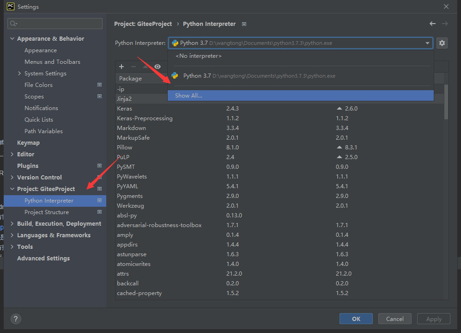Close the Settings dialog window
This screenshot has height=333, width=461.
(446, 6)
